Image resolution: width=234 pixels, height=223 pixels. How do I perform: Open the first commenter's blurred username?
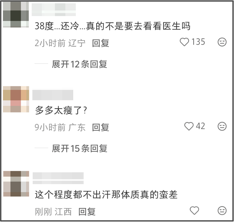(54, 10)
